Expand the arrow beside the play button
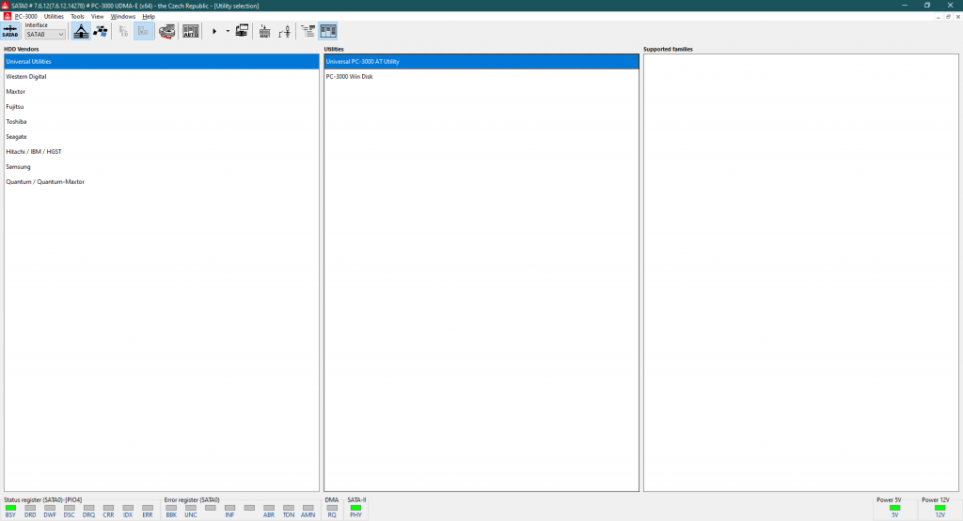Viewport: 963px width, 521px height. click(228, 31)
